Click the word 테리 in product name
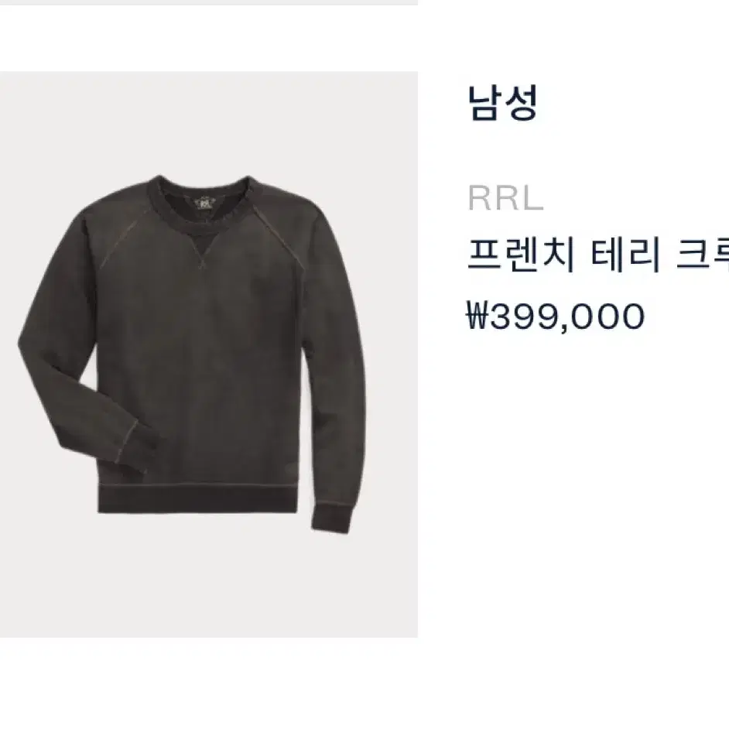The height and width of the screenshot is (729, 729). tap(626, 255)
